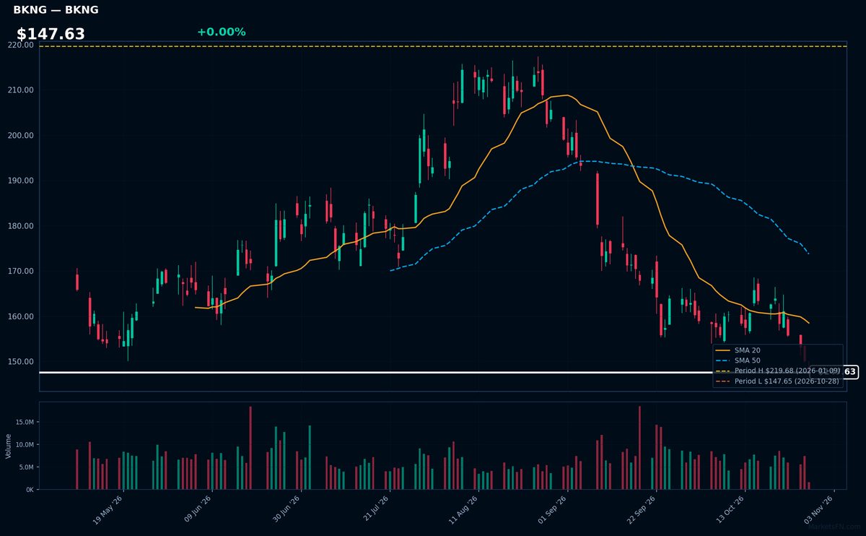Click the 22 Sep '26 date label

[643, 510]
